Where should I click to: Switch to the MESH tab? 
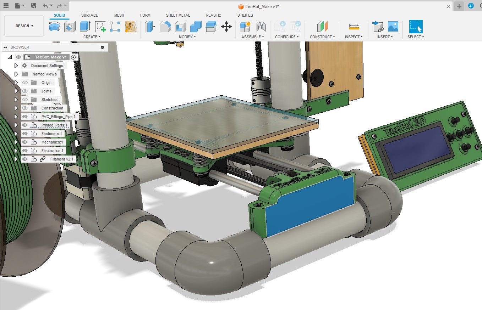coord(119,15)
